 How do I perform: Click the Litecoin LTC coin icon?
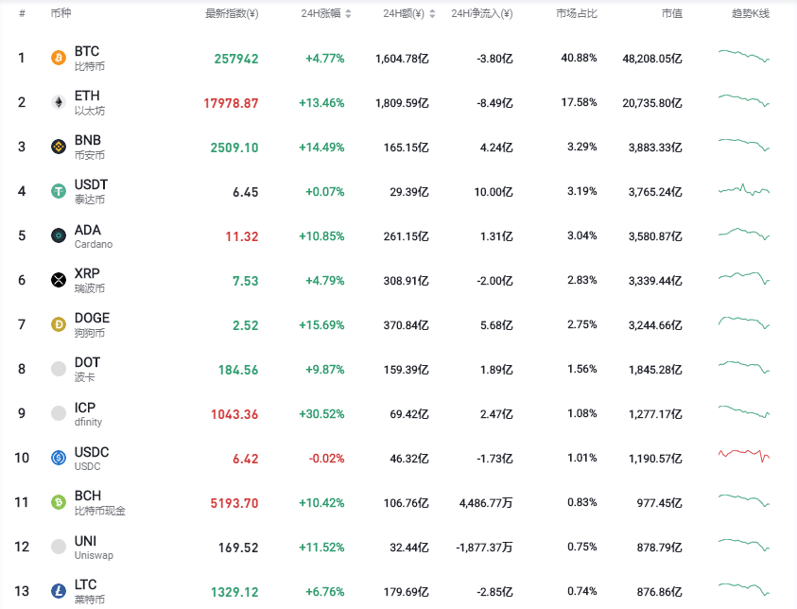click(x=59, y=591)
